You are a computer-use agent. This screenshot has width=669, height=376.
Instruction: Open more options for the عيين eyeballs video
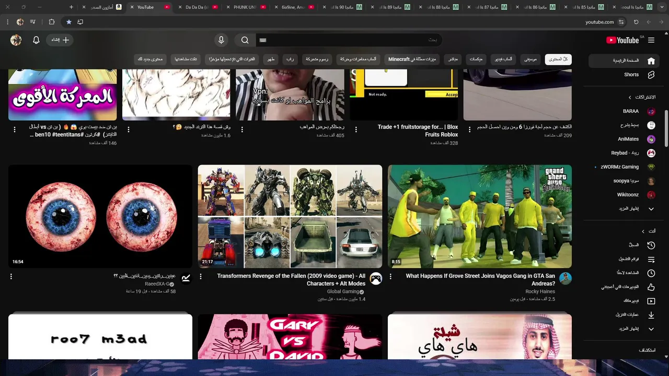11,277
